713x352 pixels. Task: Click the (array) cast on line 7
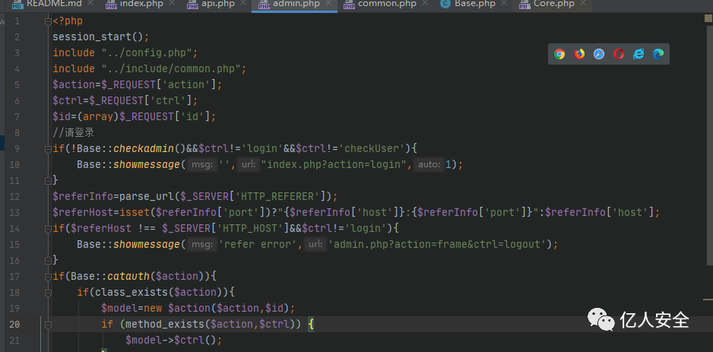click(x=98, y=117)
